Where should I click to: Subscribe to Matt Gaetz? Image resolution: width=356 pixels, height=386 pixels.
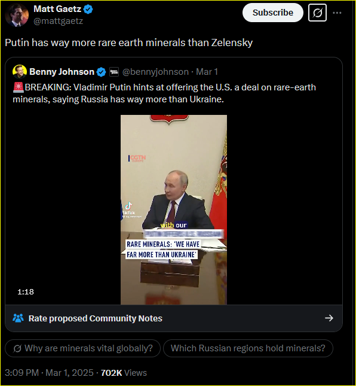pos(273,13)
